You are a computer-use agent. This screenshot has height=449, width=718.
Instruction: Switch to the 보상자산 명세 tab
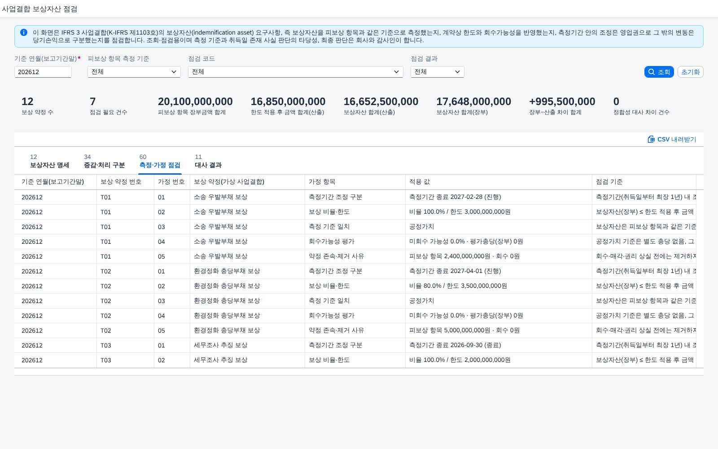49,161
